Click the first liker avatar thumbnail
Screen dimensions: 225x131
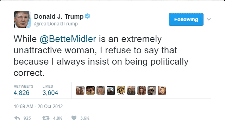tap(80, 90)
